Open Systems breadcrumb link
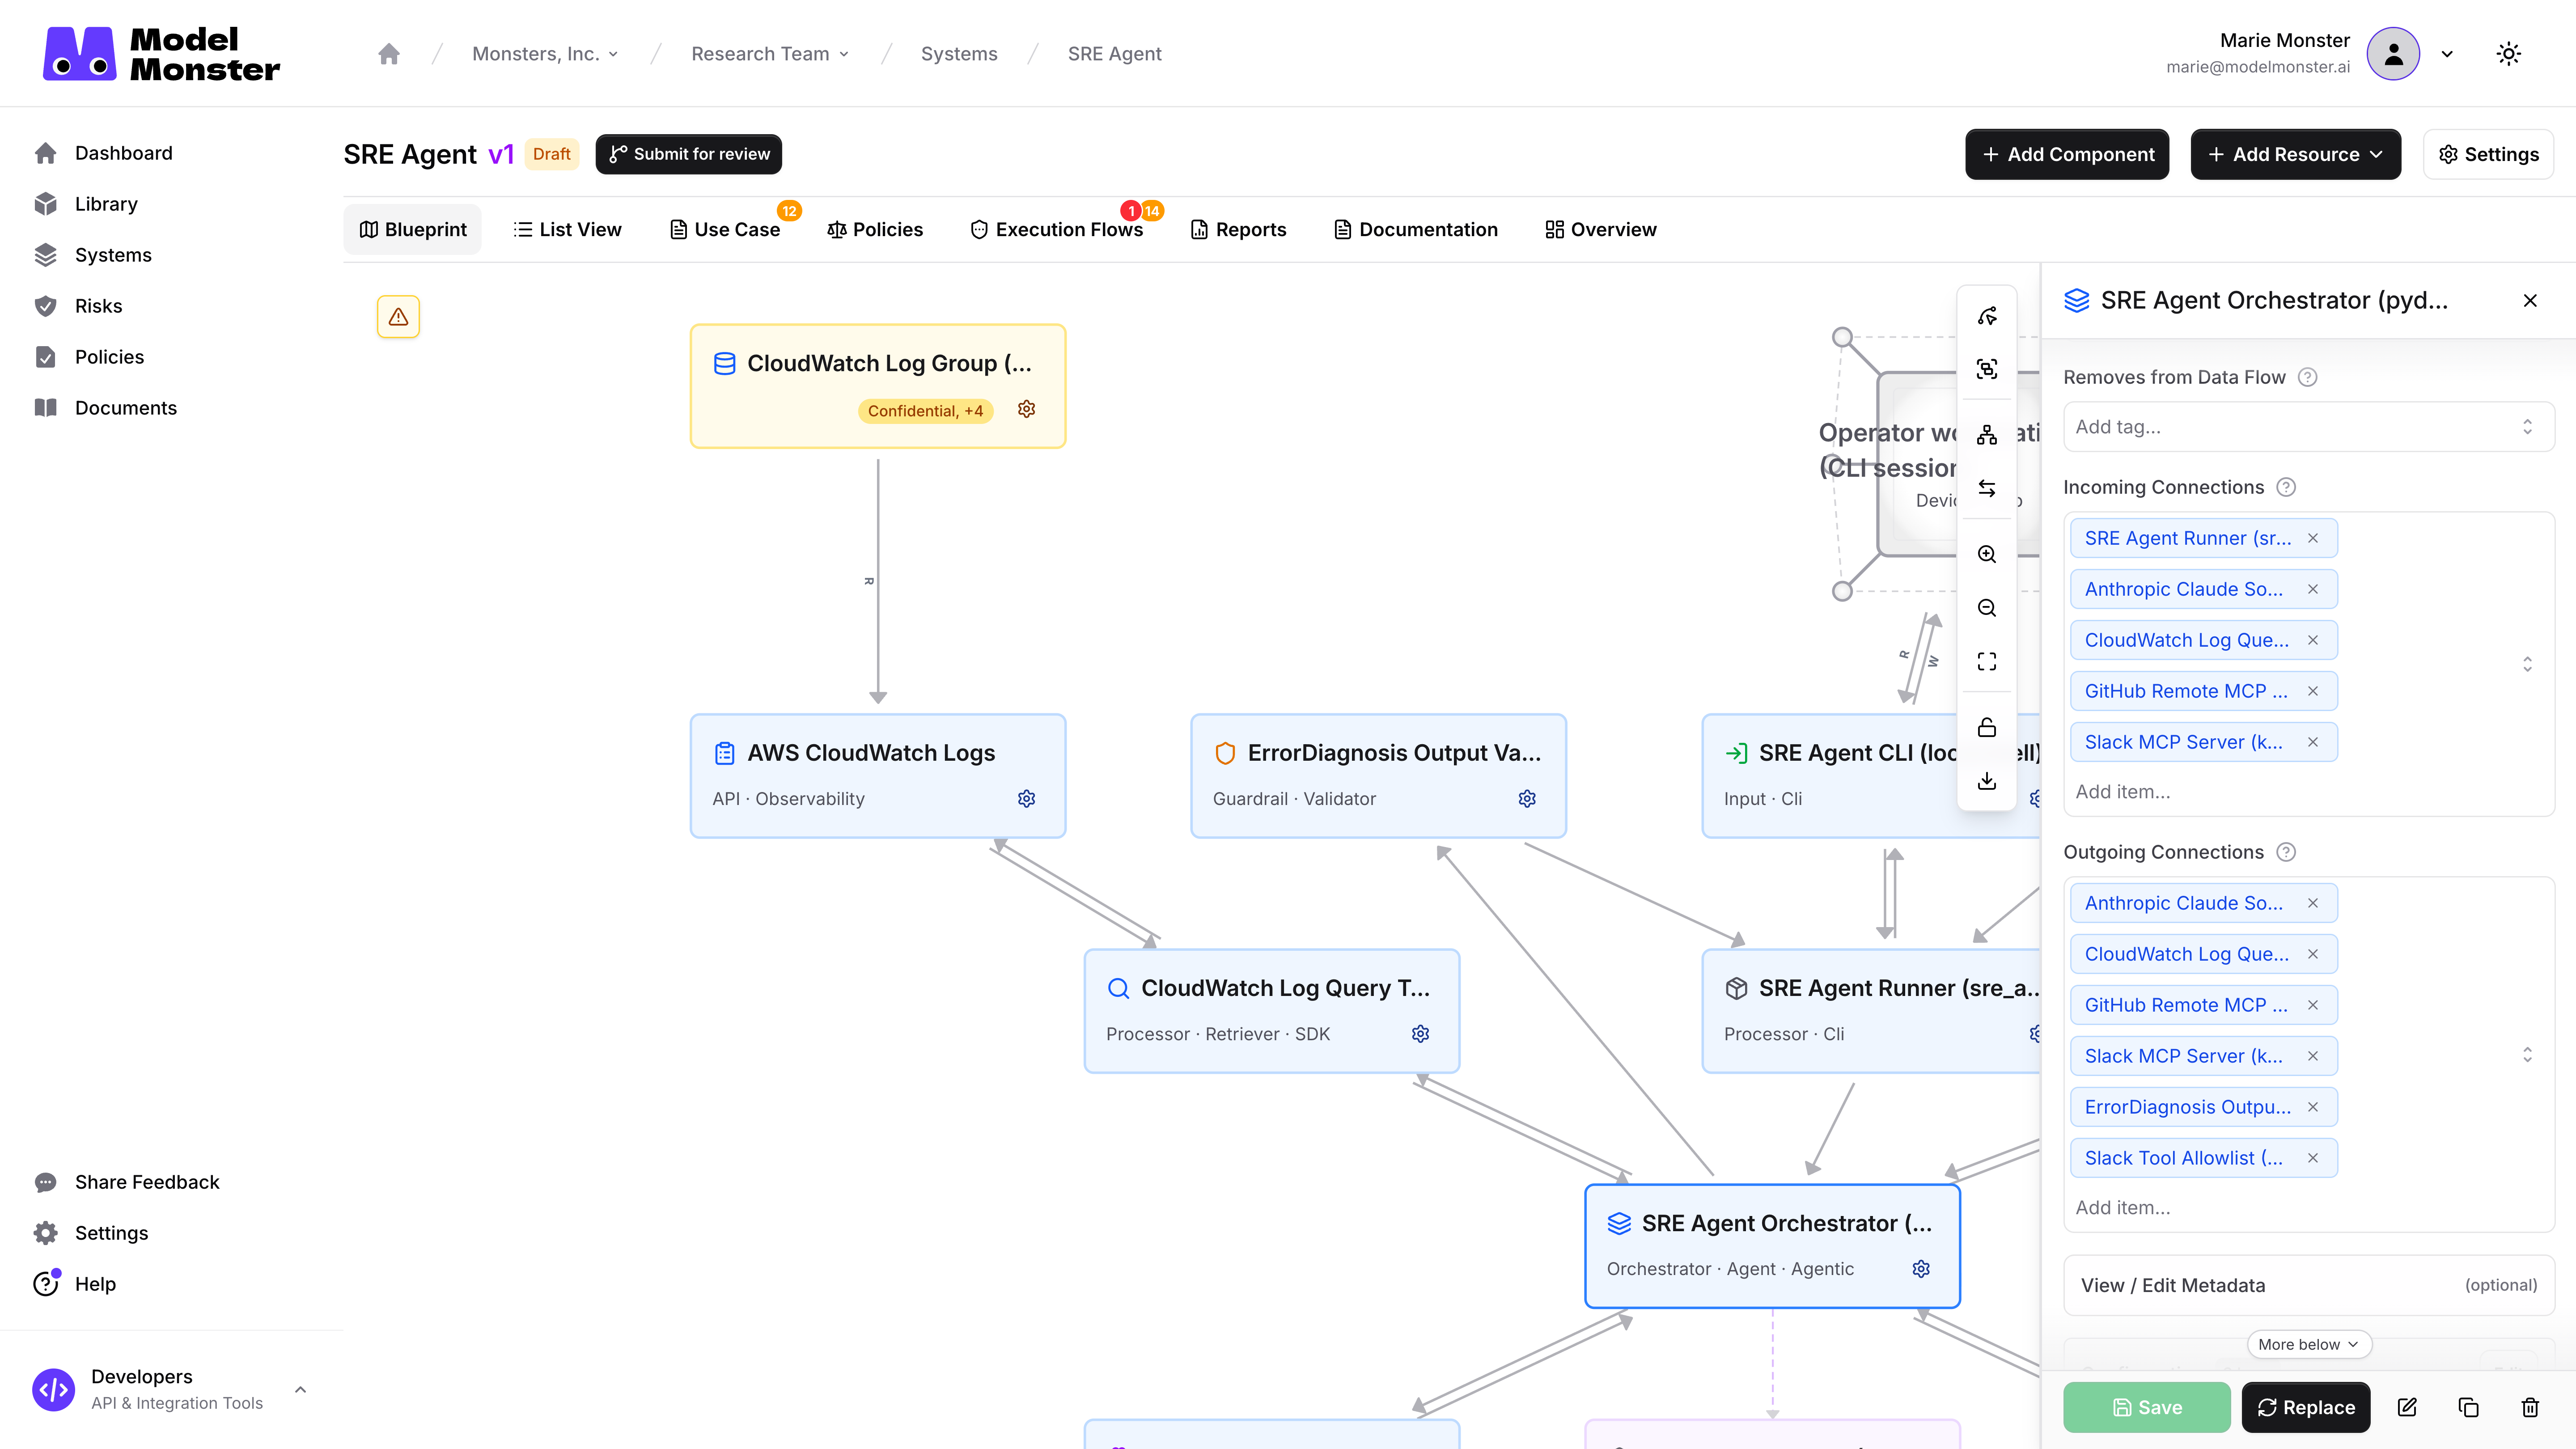 point(959,54)
